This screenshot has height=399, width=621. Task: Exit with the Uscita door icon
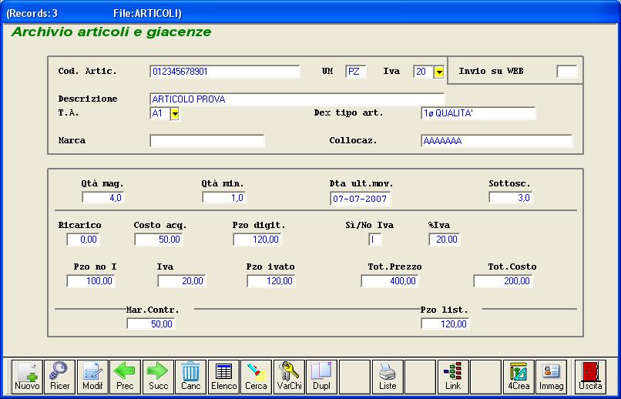[x=590, y=377]
